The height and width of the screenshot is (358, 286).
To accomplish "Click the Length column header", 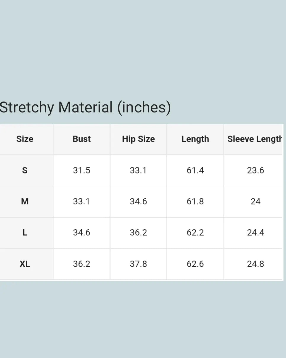I will tap(195, 139).
